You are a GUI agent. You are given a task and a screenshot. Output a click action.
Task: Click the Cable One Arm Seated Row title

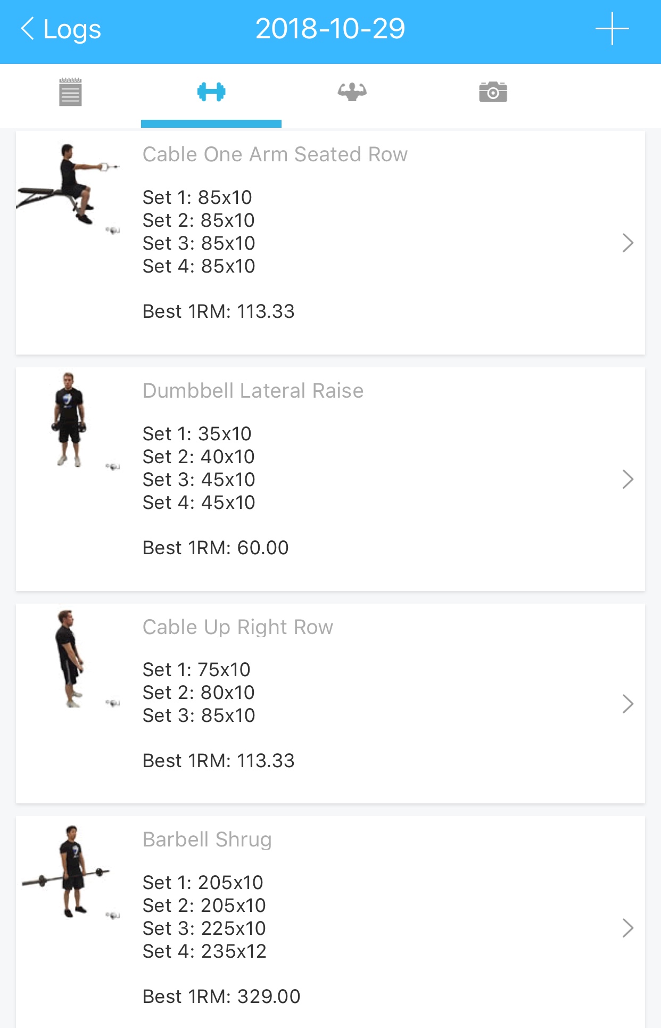(x=275, y=154)
